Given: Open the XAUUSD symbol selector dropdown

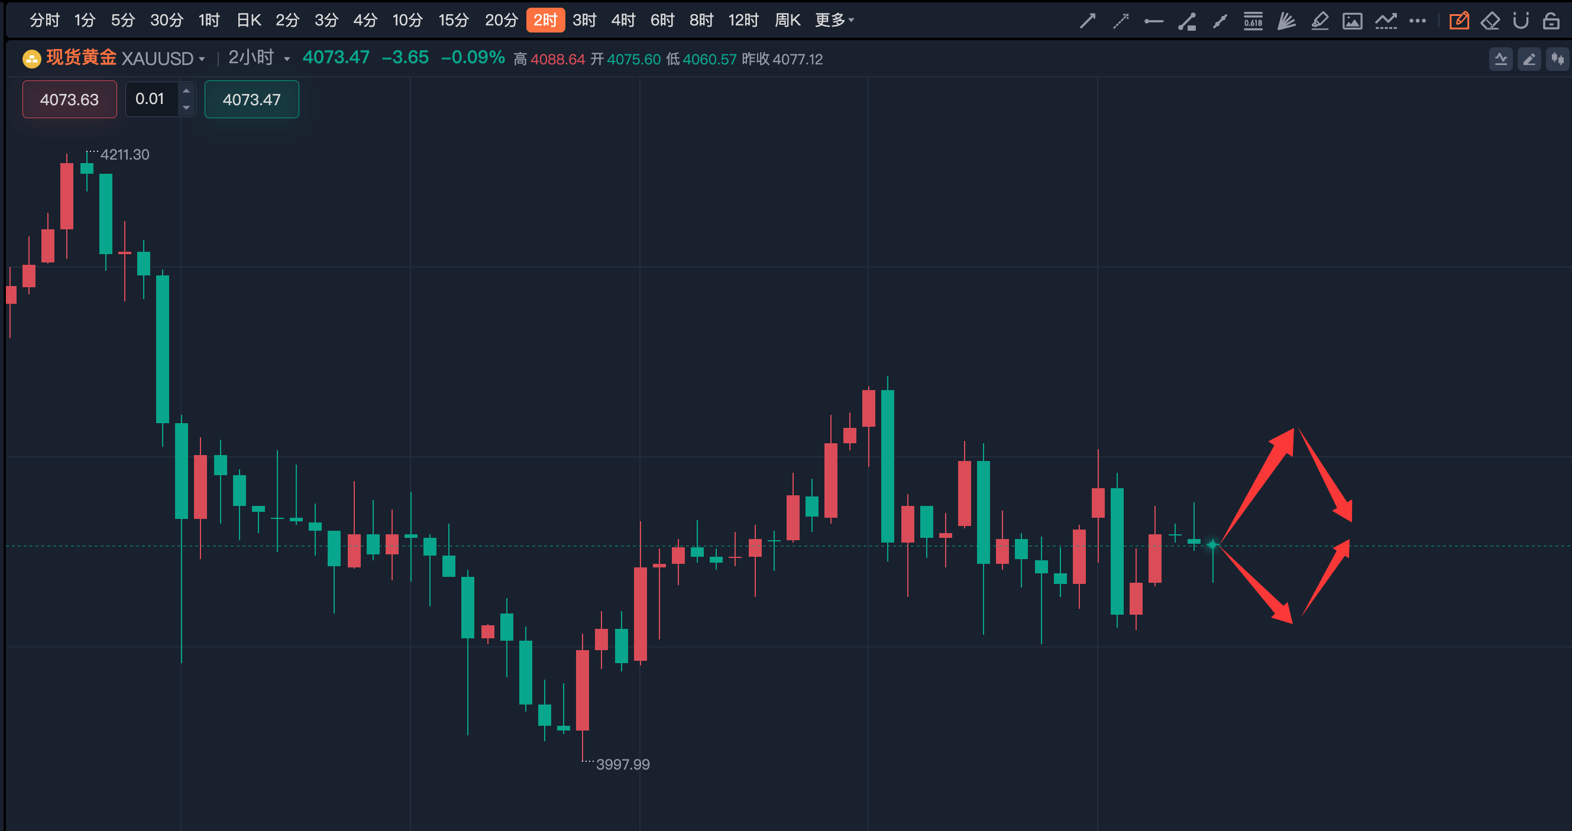Looking at the screenshot, I should pos(161,59).
